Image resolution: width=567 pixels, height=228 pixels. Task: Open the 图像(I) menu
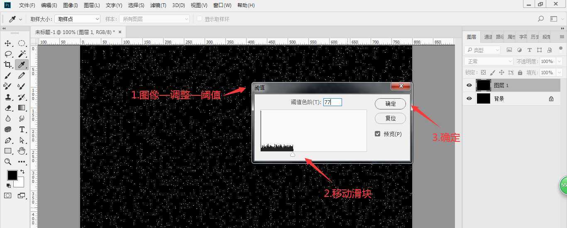point(71,5)
